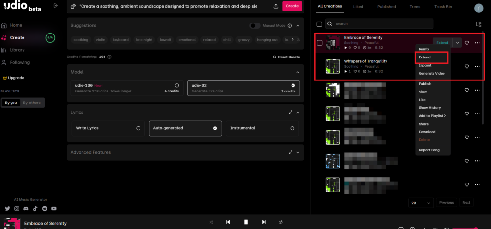The height and width of the screenshot is (229, 491).
Task: Open the Add to Playlist submenu
Action: click(x=432, y=116)
